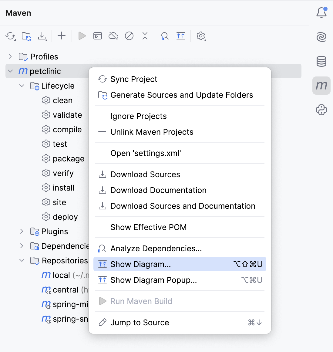
Task: Open the Analyze Dependencies toolbar icon
Action: (x=164, y=36)
